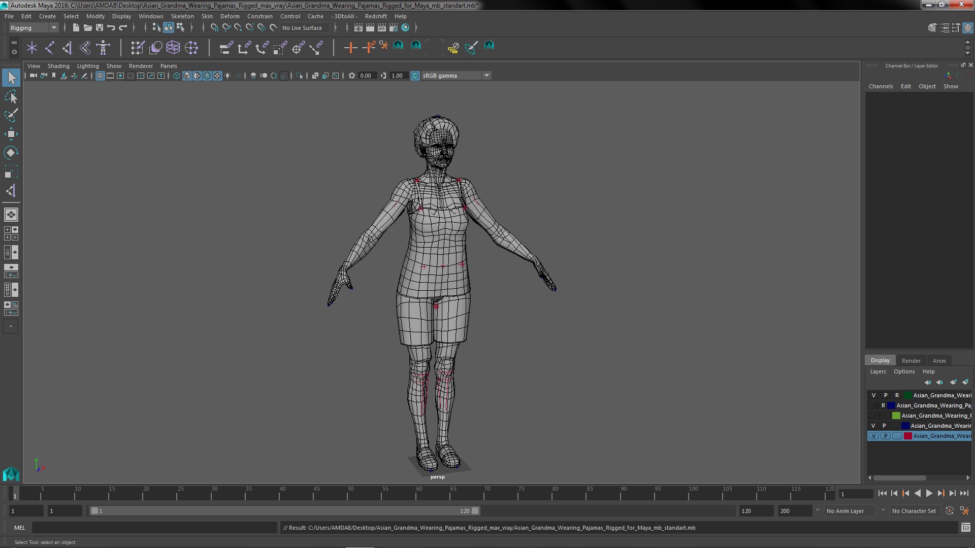Create a new scene from the toolbar
The image size is (975, 548).
click(76, 28)
